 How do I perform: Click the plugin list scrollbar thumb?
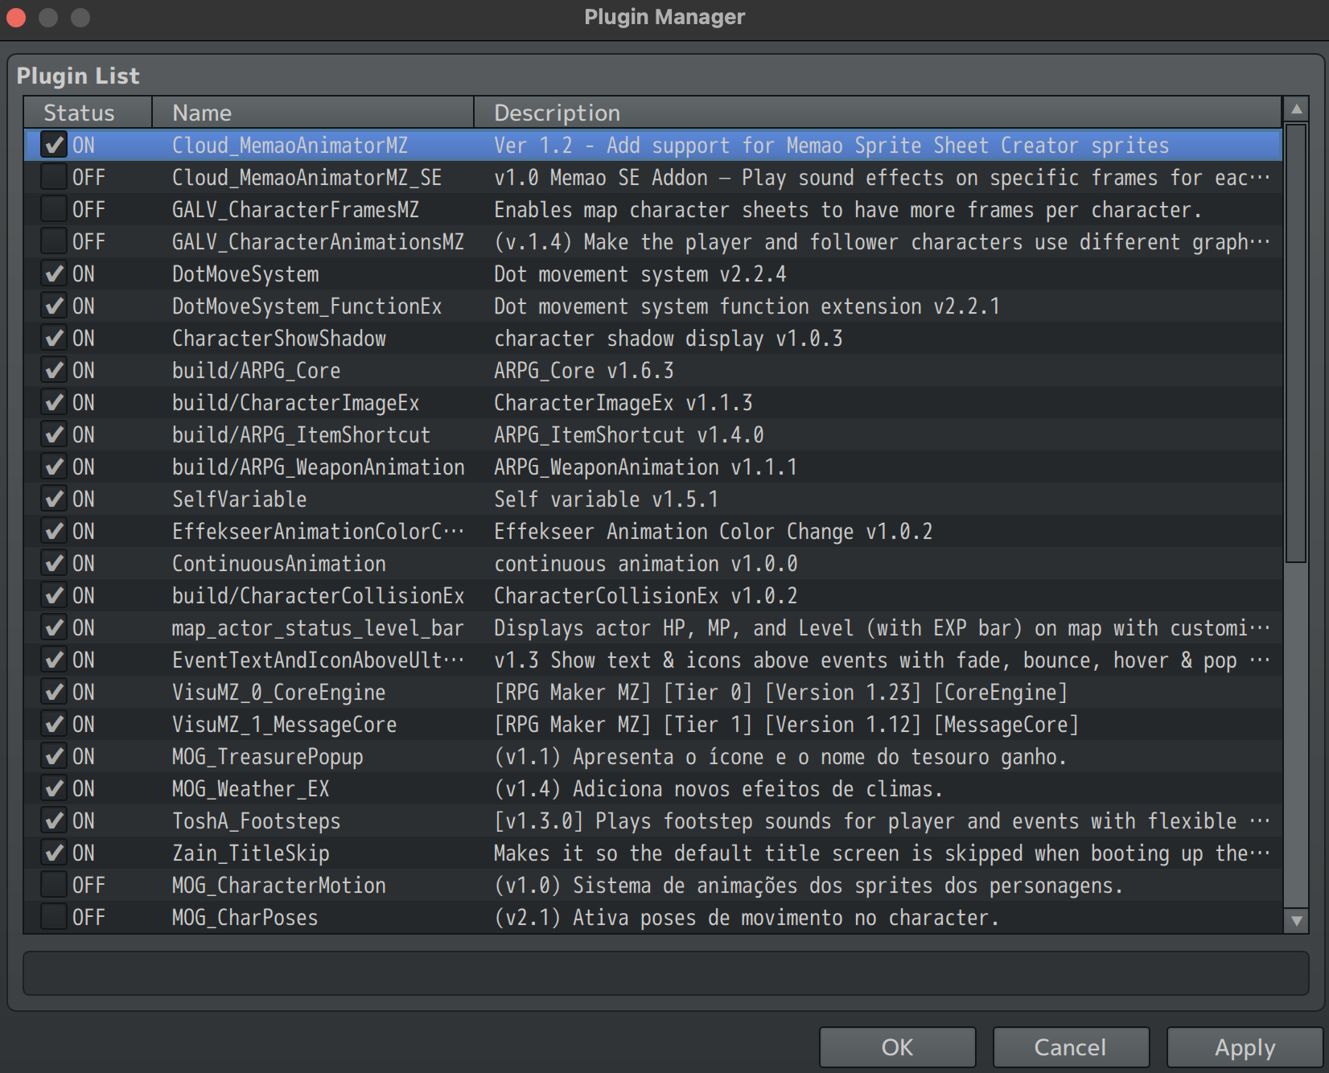click(x=1296, y=342)
